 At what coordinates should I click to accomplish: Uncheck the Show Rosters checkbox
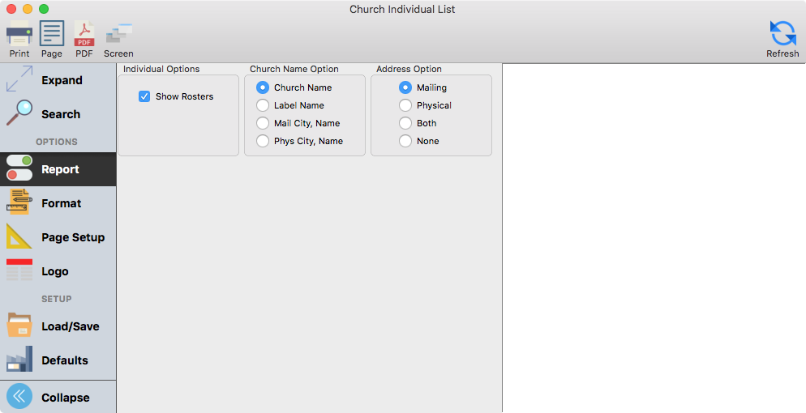[144, 96]
